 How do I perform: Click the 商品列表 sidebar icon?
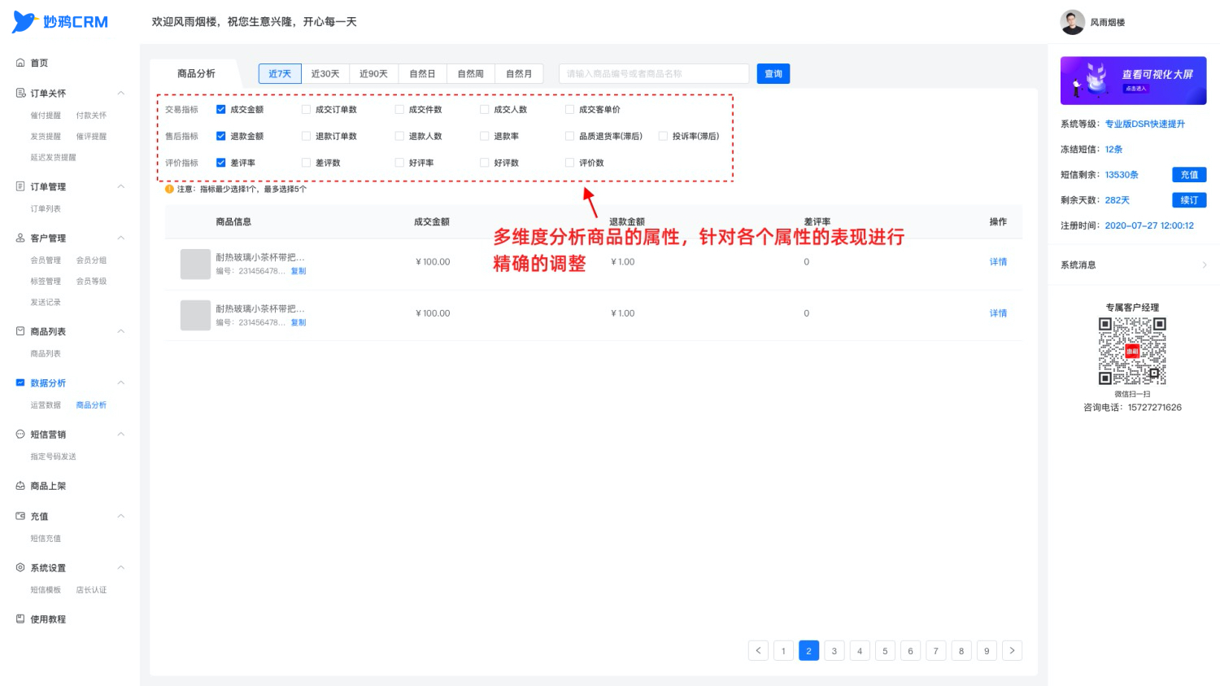20,331
